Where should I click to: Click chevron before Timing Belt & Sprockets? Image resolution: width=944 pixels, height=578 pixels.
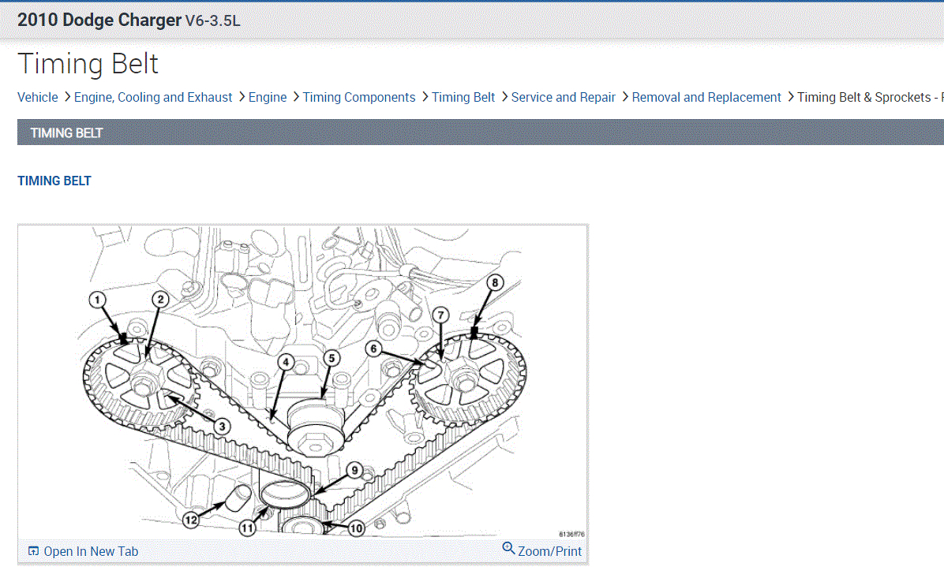[790, 97]
